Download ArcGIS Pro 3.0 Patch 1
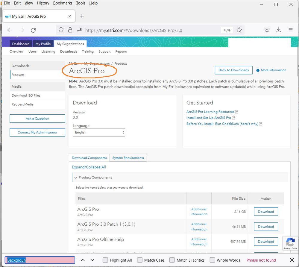The height and width of the screenshot is (267, 299). [266, 227]
